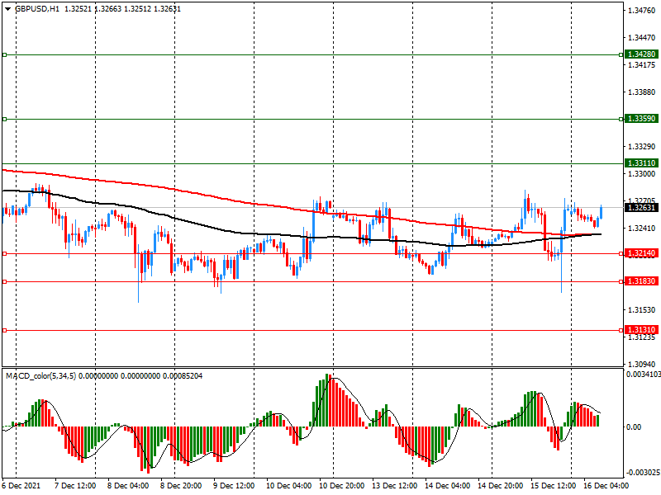This screenshot has height=495, width=661.
Task: Select left handle of the 1.31830 line
Action: pos(5,281)
